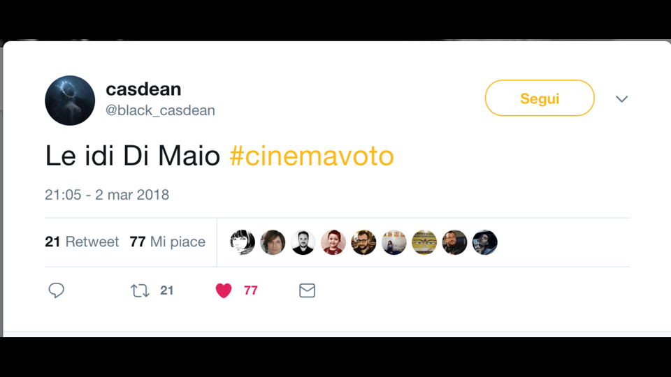Select the yellow painted-eyes liker avatar
This screenshot has width=671, height=377.
(424, 242)
